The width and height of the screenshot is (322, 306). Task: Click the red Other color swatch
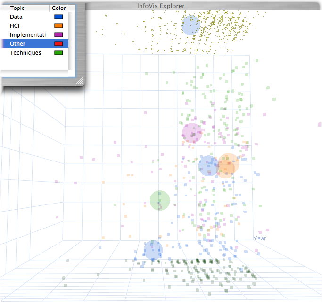point(58,43)
